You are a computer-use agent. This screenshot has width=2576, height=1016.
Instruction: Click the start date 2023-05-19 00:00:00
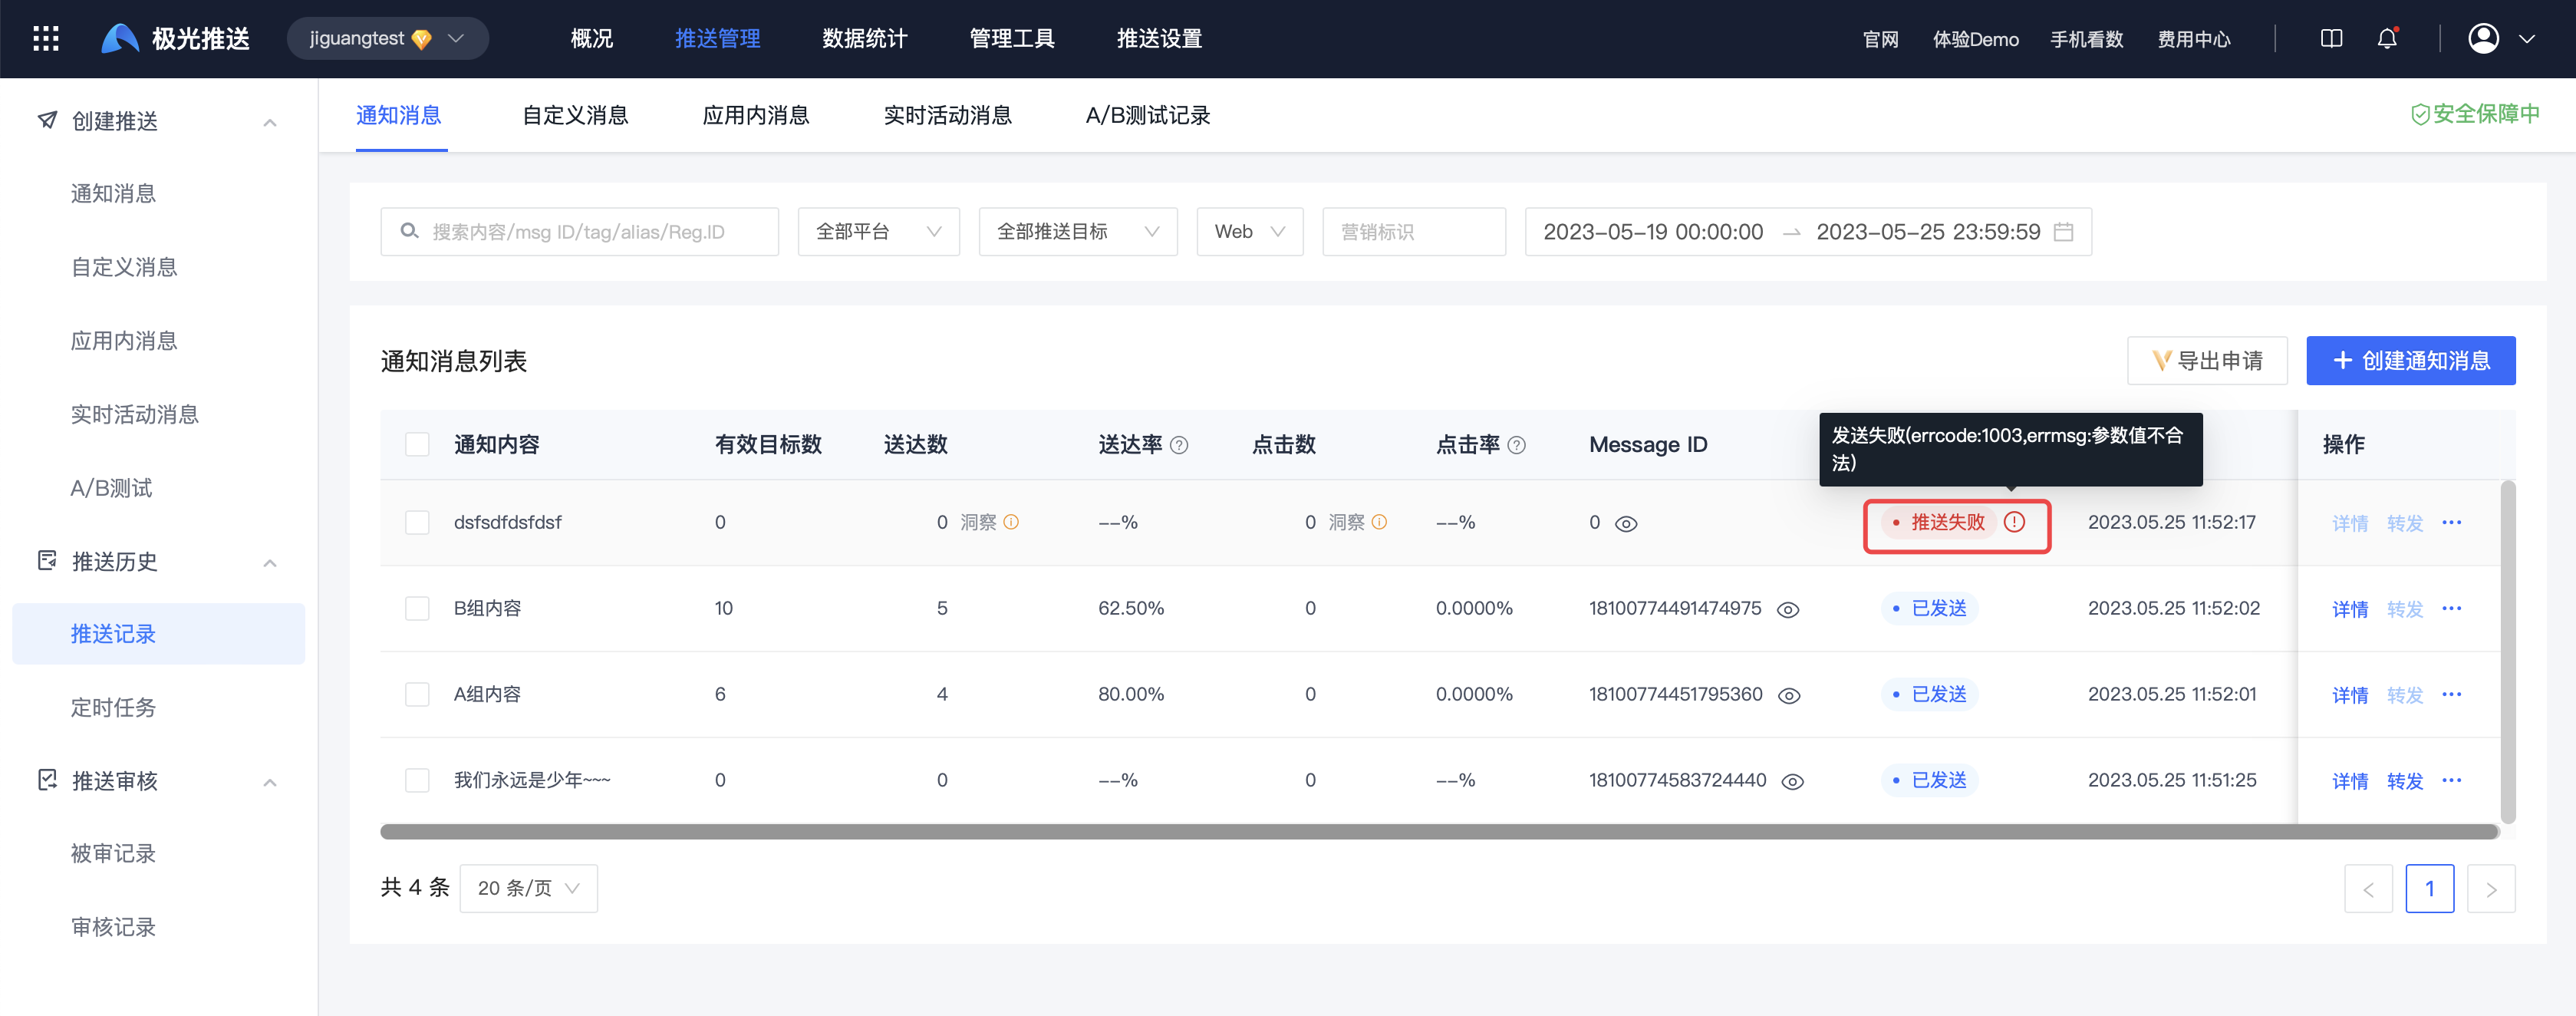(x=1653, y=232)
